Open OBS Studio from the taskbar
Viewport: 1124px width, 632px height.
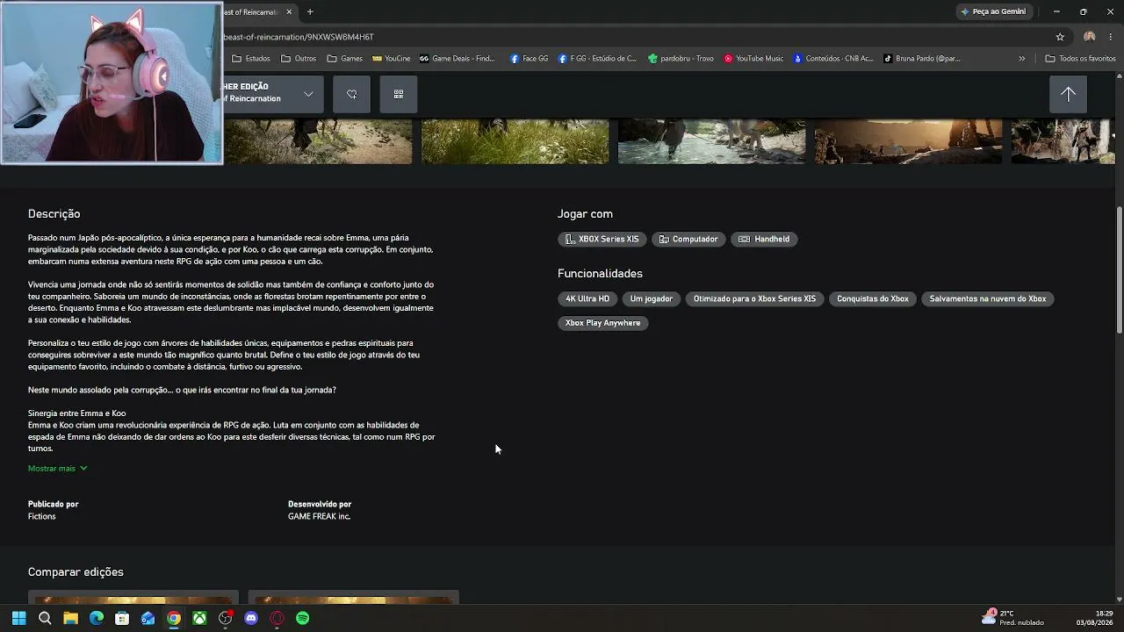pos(226,618)
